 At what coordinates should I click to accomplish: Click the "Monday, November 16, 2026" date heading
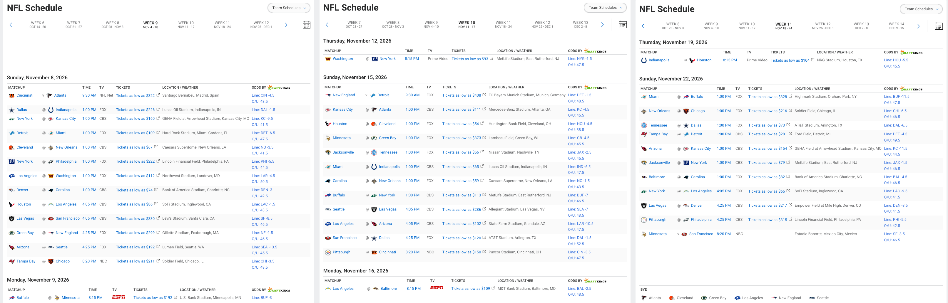(x=355, y=271)
